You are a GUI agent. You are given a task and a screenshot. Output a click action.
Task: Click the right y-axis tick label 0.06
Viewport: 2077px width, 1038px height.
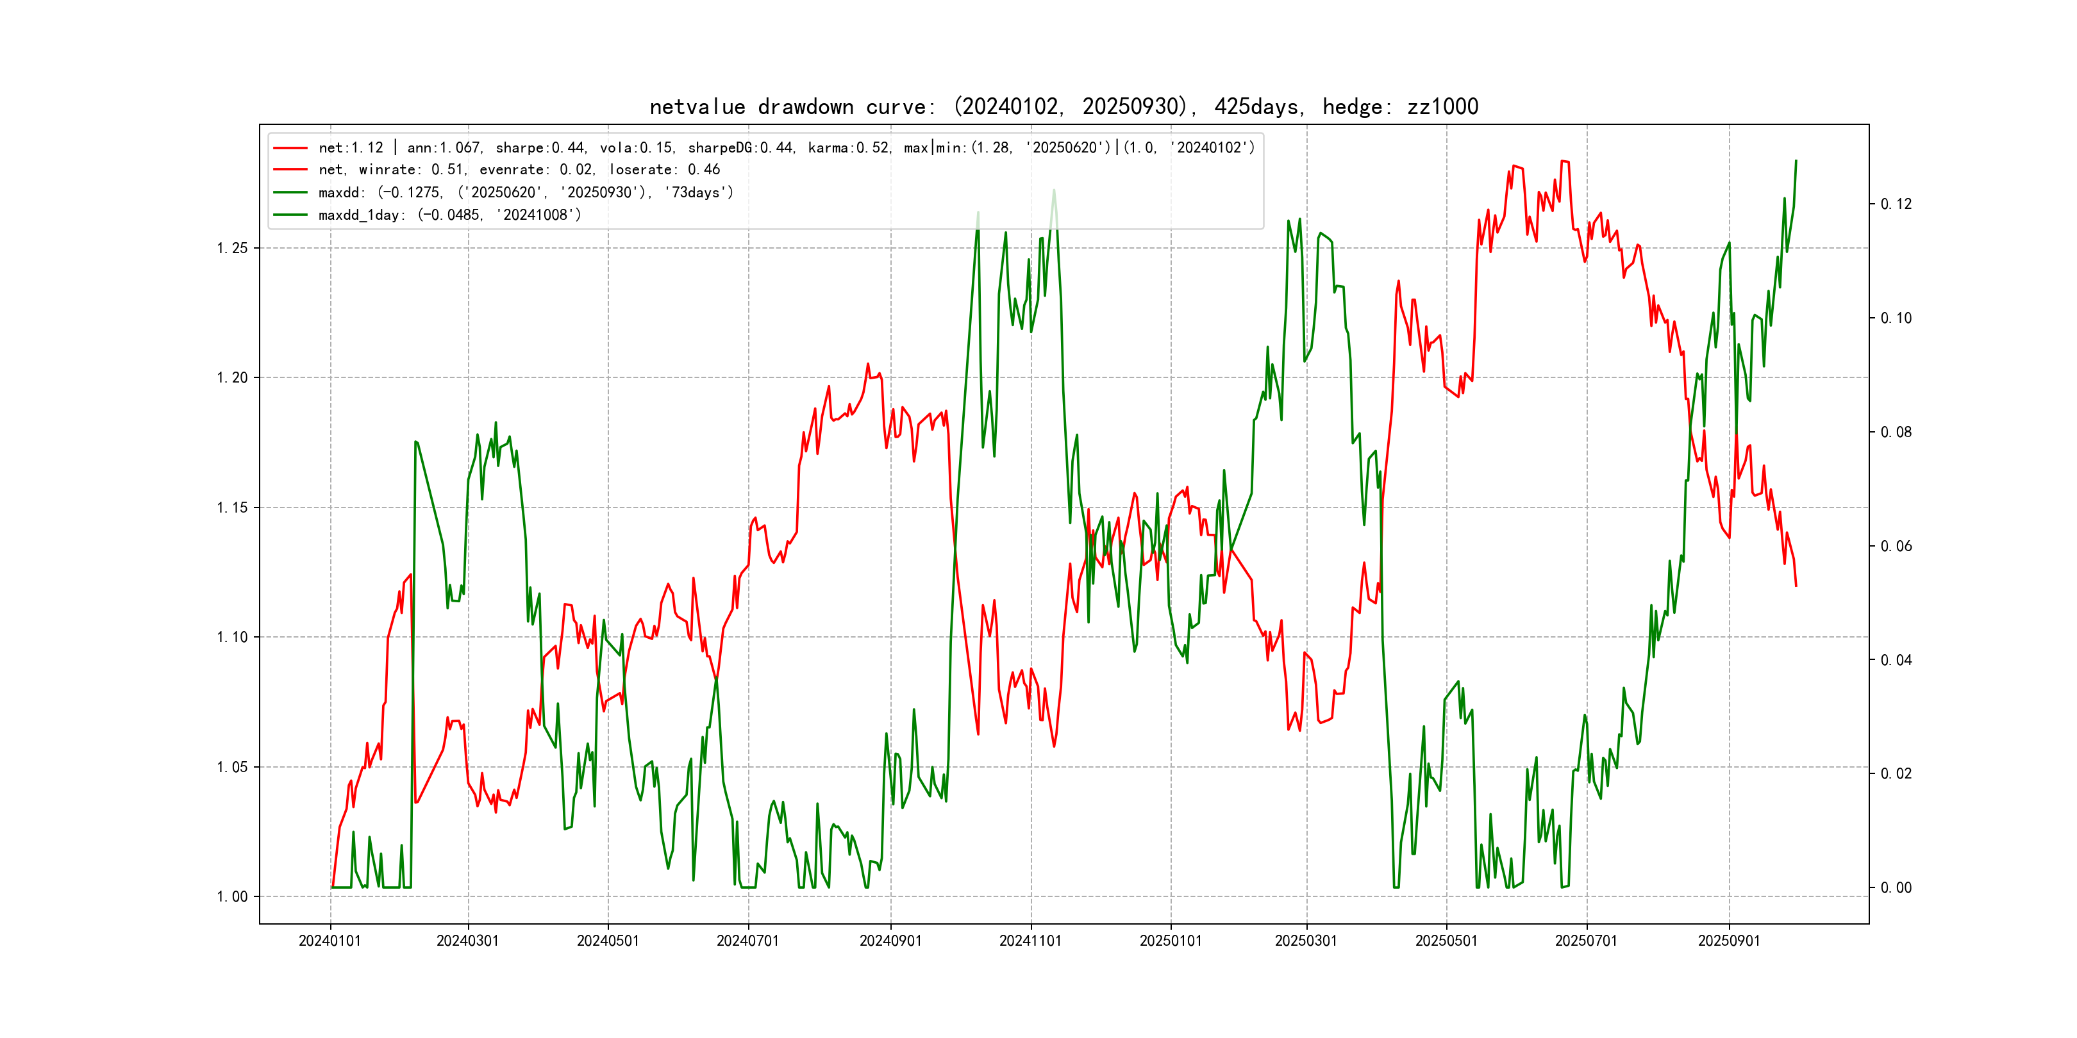click(x=1896, y=546)
